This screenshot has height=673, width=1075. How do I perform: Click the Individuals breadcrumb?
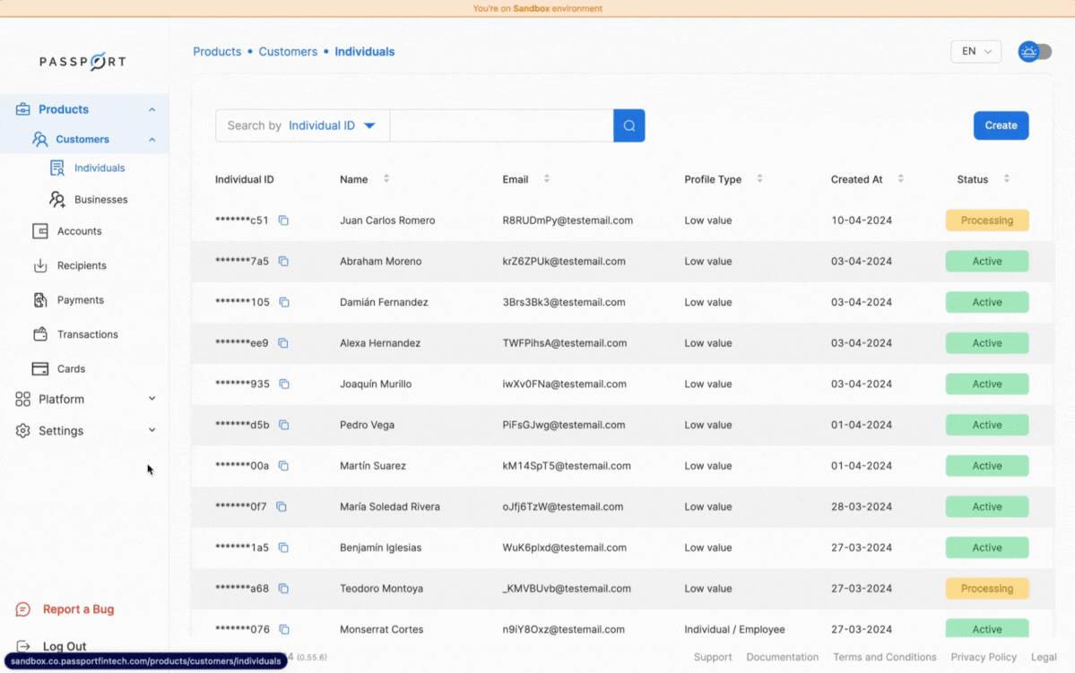tap(364, 51)
